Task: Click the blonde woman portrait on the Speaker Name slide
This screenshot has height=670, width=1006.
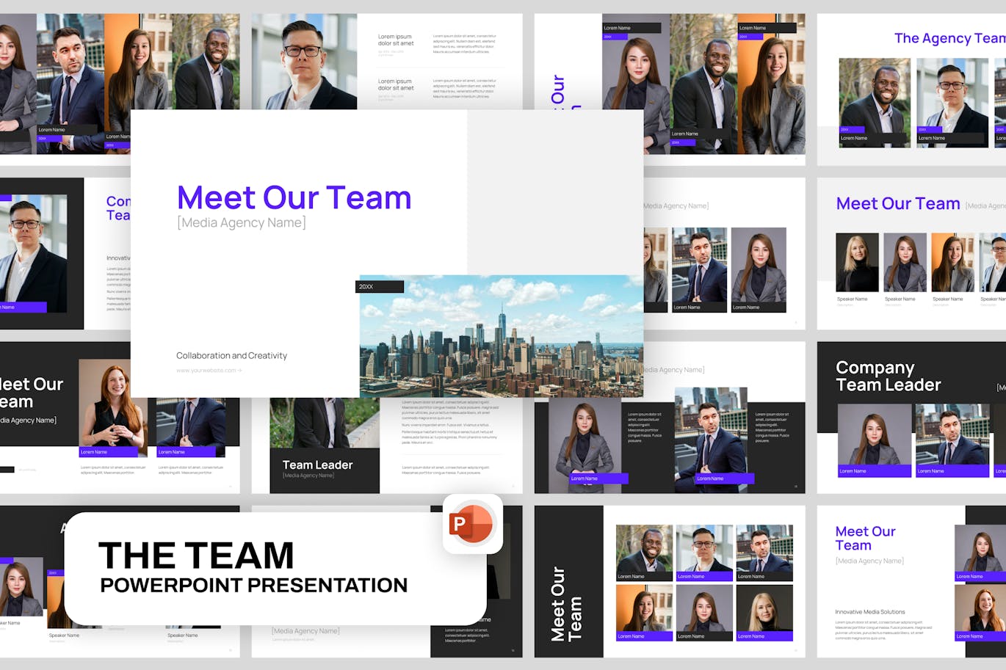Action: (x=858, y=263)
